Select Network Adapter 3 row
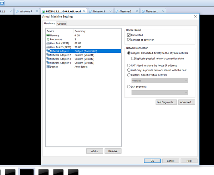The width and height of the screenshot is (214, 175). [83, 59]
